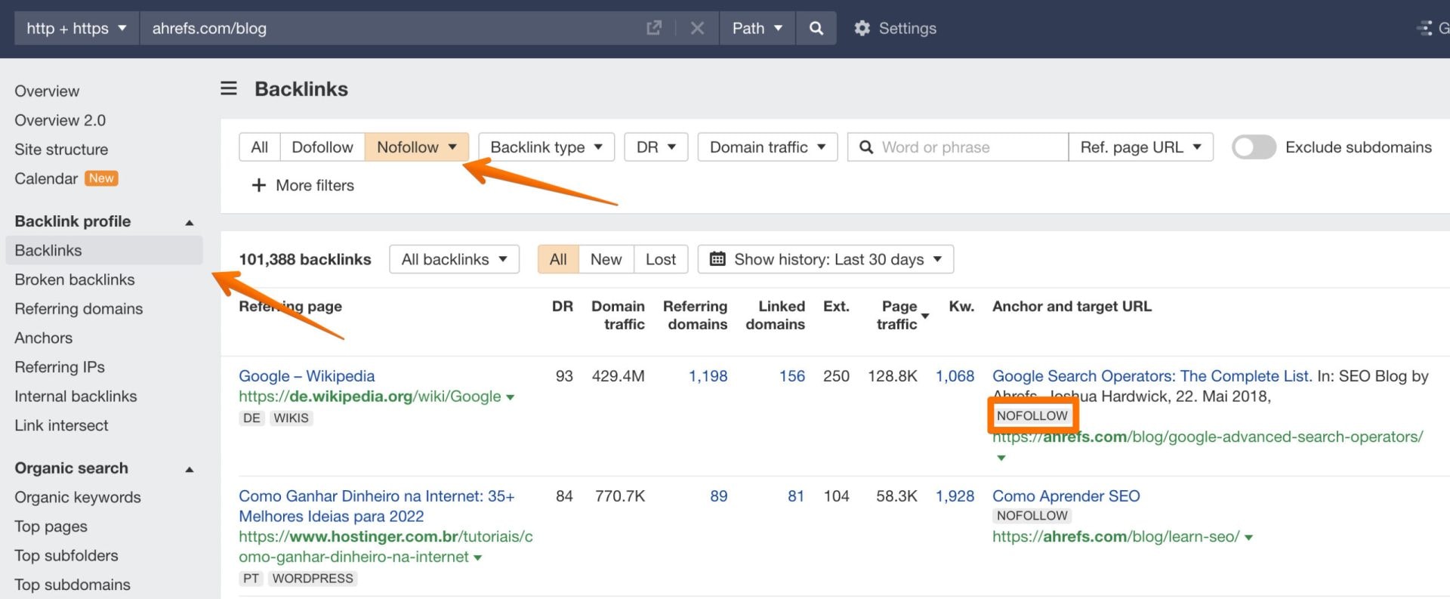Open the Backlink type dropdown
This screenshot has width=1450, height=599.
tap(546, 147)
